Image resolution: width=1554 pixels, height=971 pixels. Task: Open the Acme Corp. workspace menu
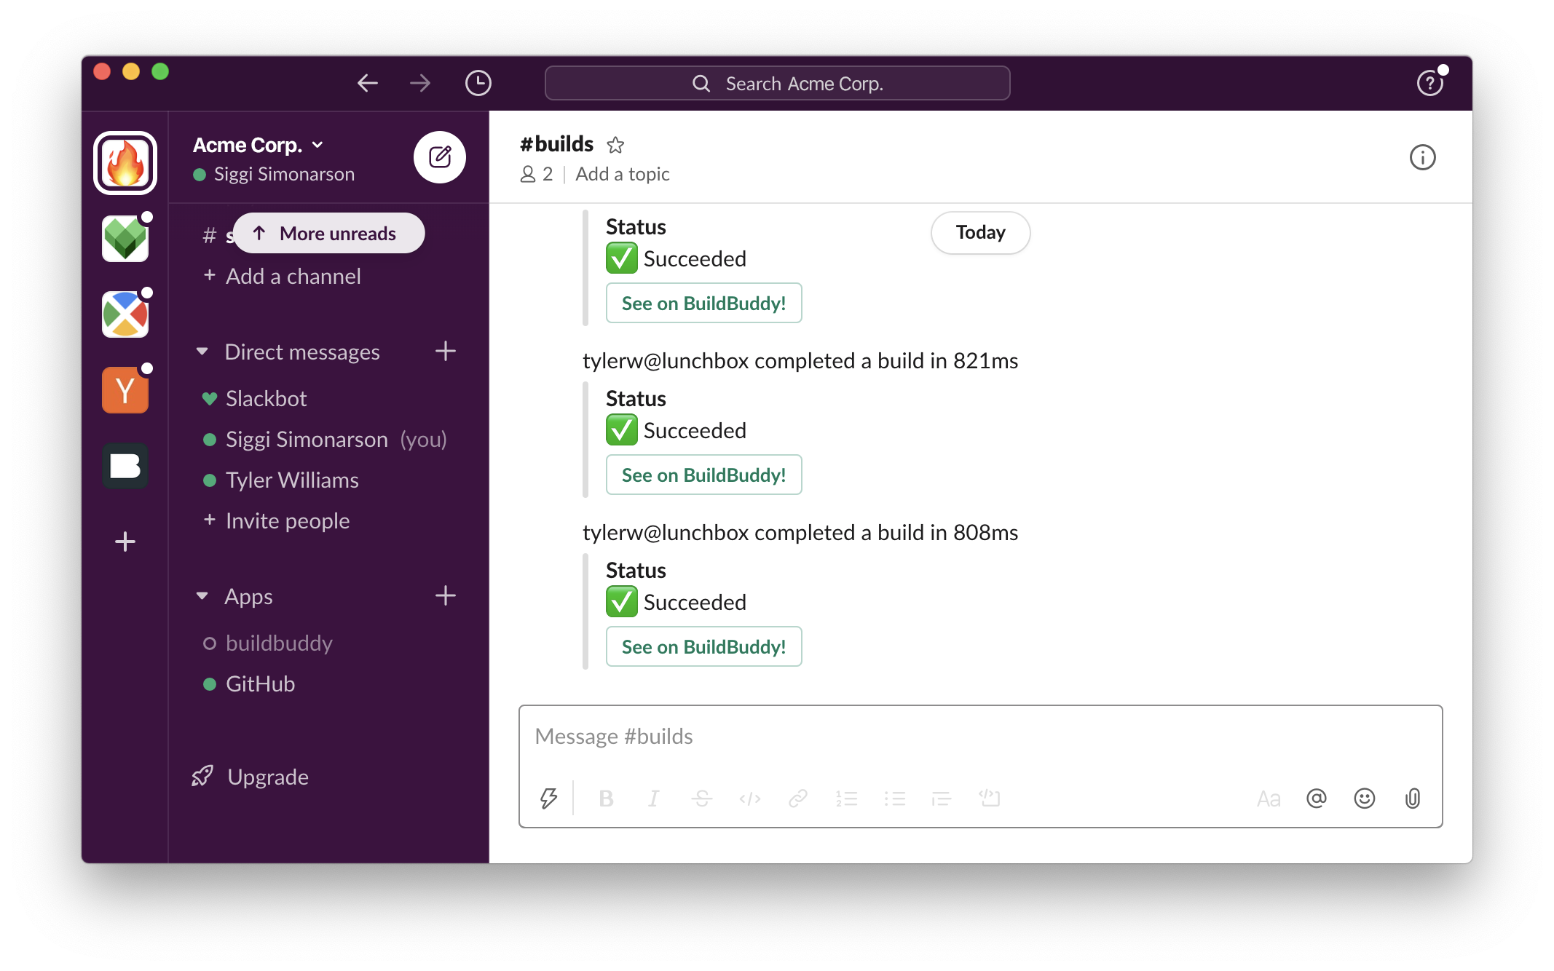coord(258,145)
